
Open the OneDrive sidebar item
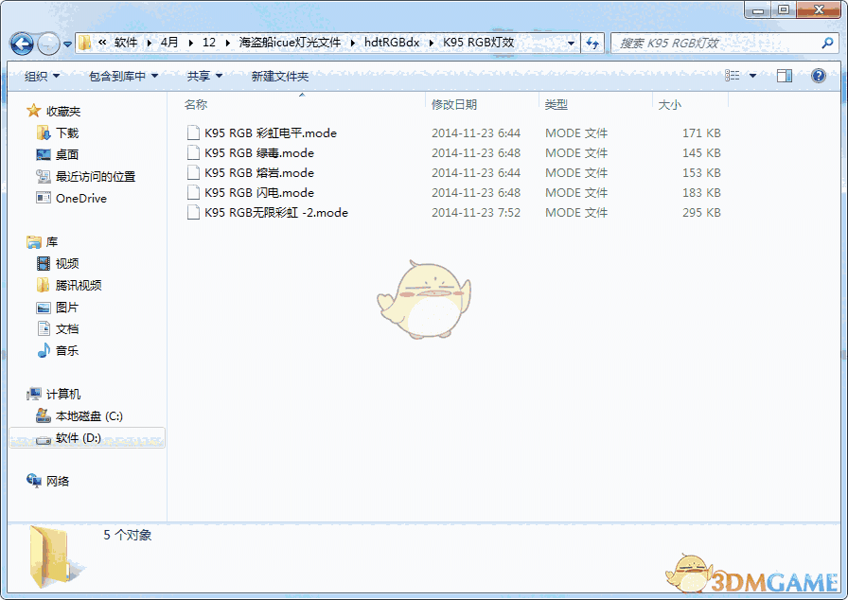point(71,198)
